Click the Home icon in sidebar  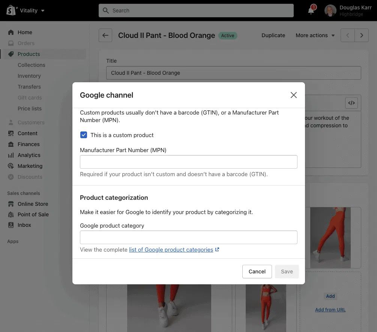click(x=11, y=32)
